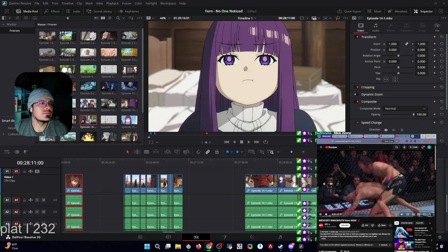Click the timeline voiceover microphone icon
This screenshot has width=448, height=252.
(25, 152)
